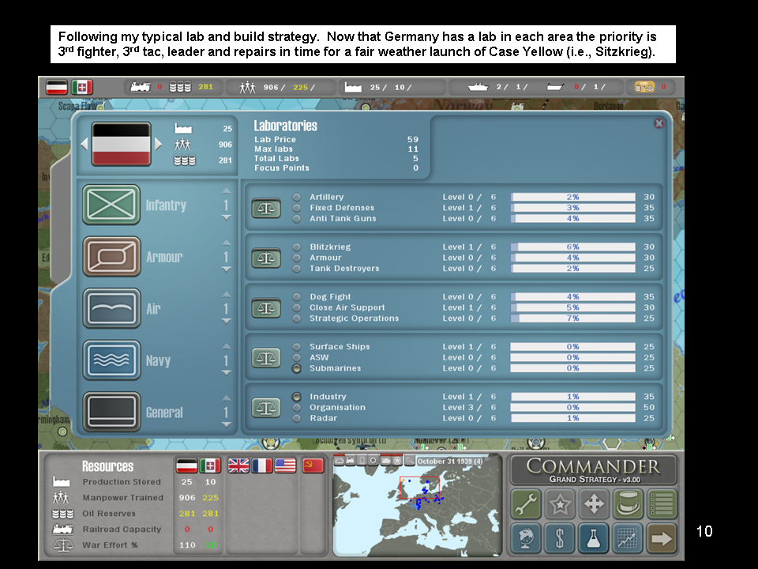Increase Armour labs with up arrow

227,243
